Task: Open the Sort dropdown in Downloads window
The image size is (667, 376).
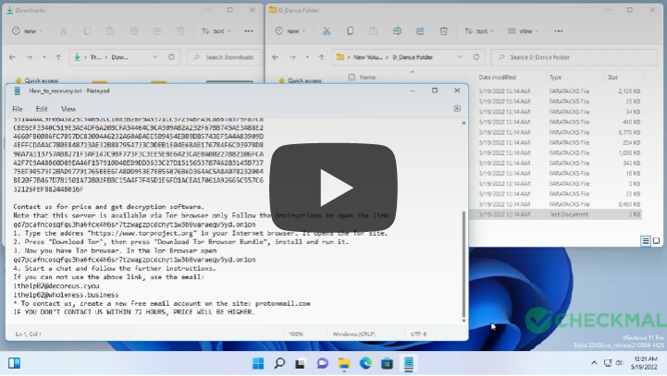Action: click(216, 31)
